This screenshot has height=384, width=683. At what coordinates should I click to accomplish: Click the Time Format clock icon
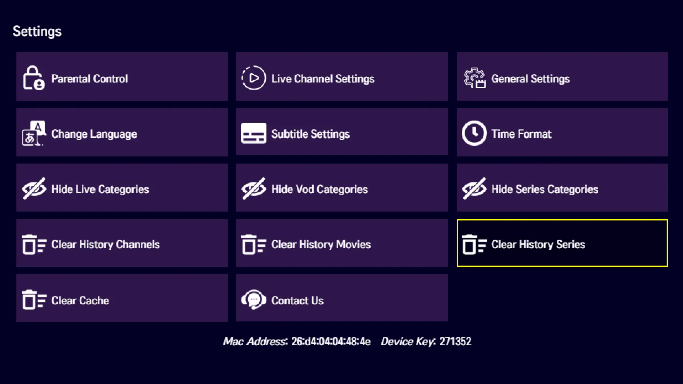coord(474,133)
